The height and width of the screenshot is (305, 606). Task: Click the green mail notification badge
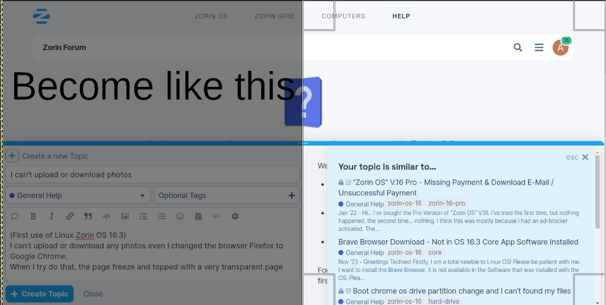(x=566, y=40)
